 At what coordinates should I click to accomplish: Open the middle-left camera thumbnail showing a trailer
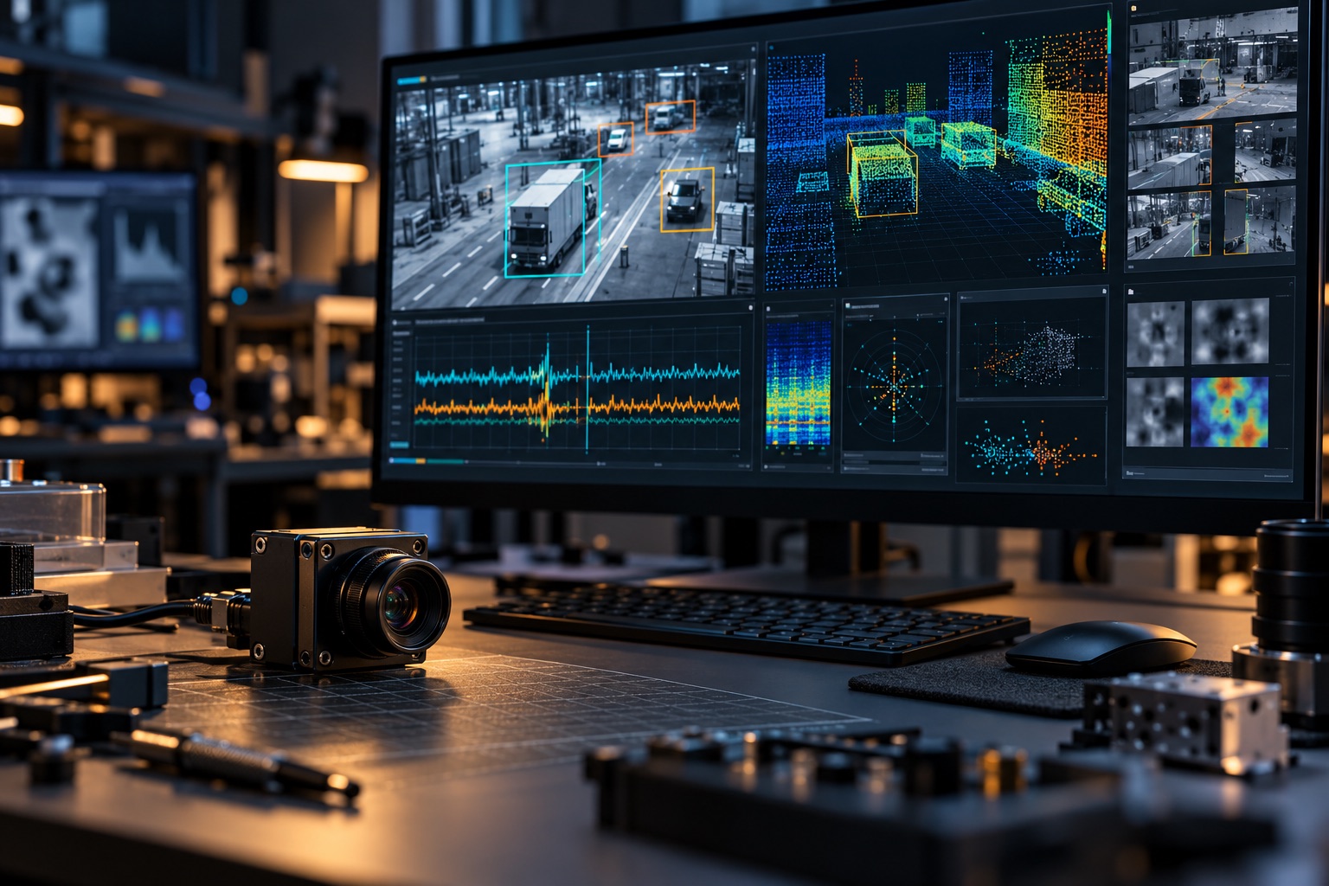(1169, 158)
